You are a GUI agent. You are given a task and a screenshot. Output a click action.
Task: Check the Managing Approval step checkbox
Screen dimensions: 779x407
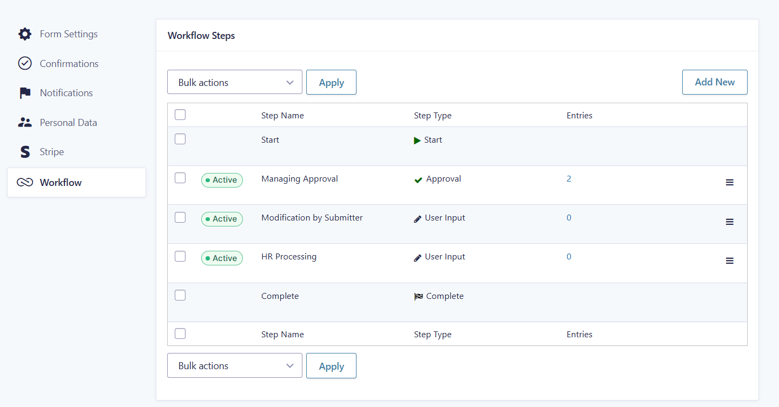pos(180,178)
